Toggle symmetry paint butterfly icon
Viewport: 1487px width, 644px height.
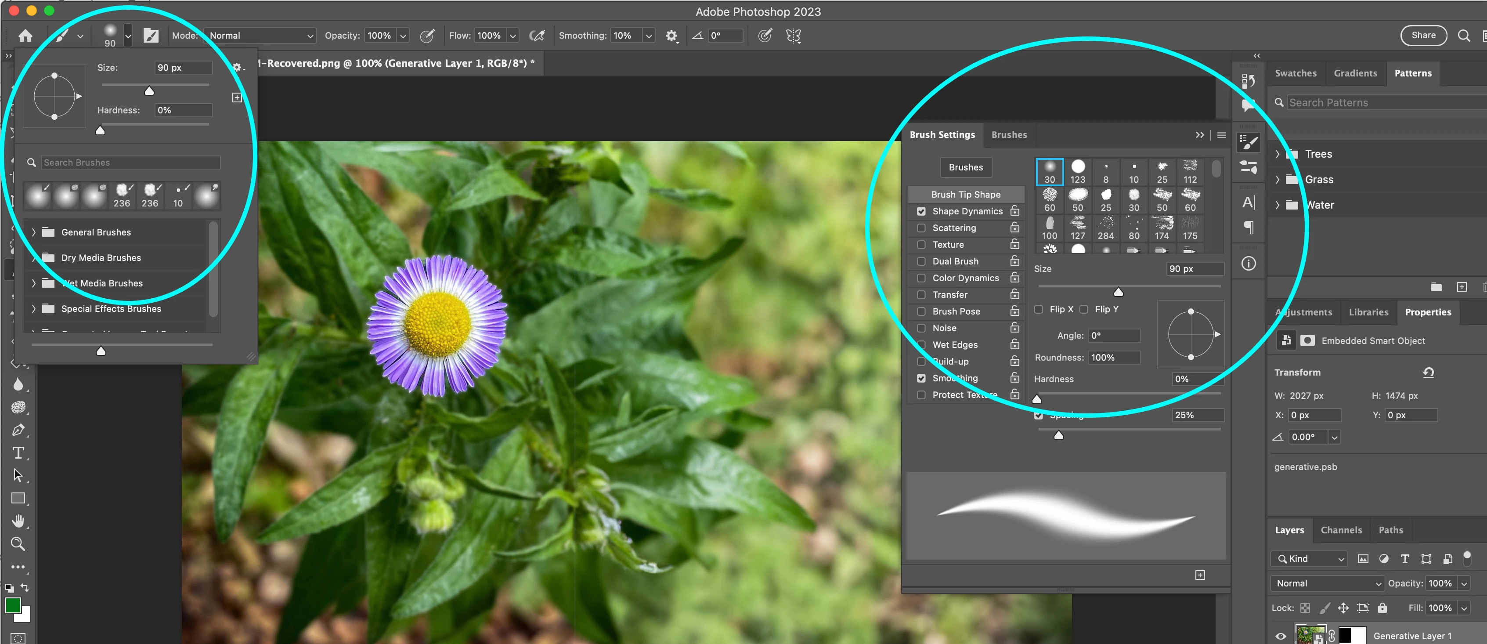point(793,36)
